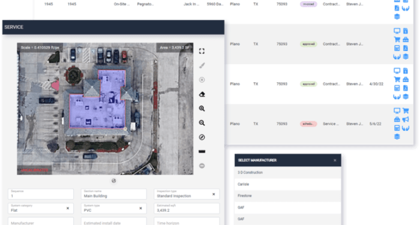Select the paintbrush draw tool
Image resolution: width=420 pixels, height=225 pixels.
202,65
